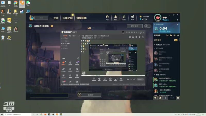This screenshot has width=206, height=116.
Task: Open the chat bubble icon in social bar
Action: point(155,98)
